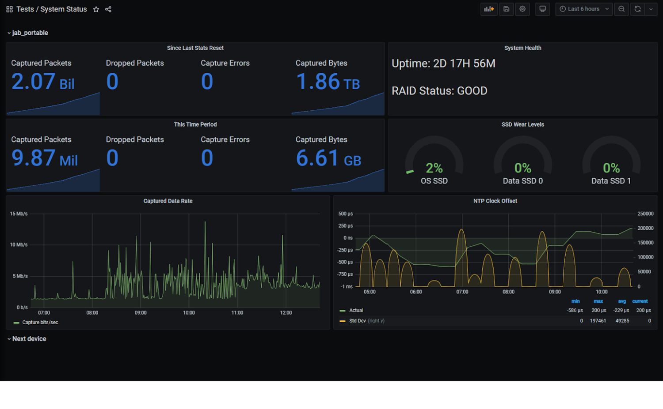
Task: Zoom out the time range
Action: click(621, 9)
